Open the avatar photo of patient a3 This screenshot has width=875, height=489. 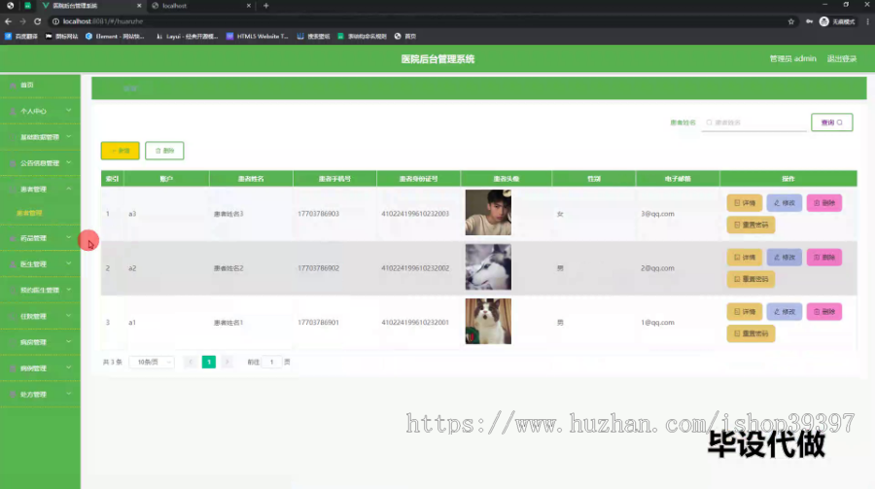[488, 212]
